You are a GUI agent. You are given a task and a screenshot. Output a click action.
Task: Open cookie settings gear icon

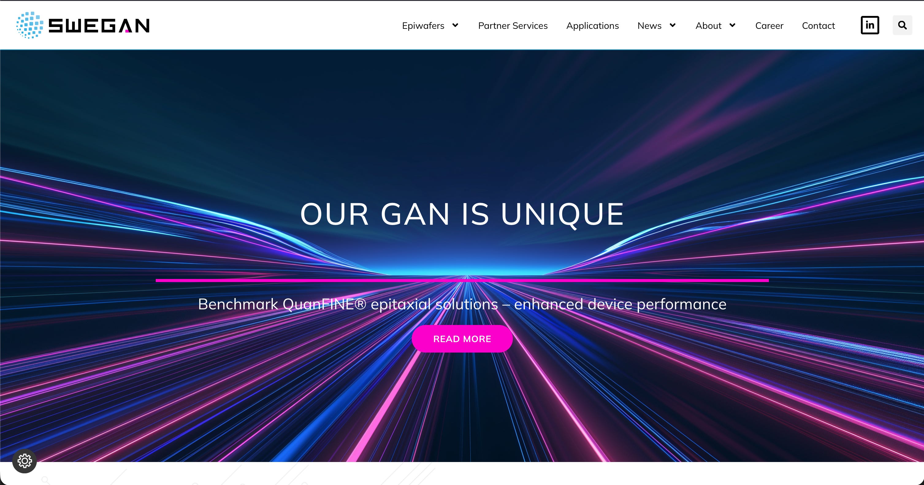pyautogui.click(x=25, y=461)
